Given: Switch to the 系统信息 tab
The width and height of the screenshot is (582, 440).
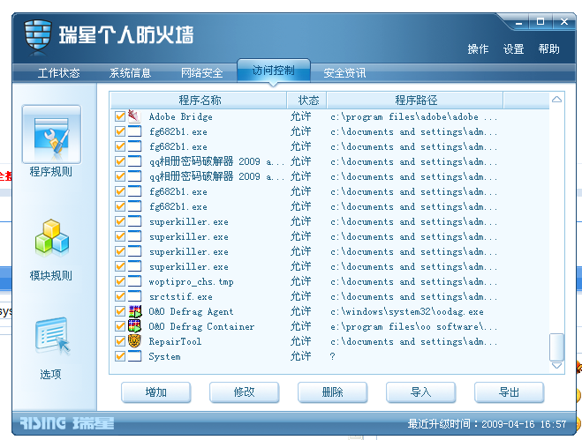Looking at the screenshot, I should 131,72.
